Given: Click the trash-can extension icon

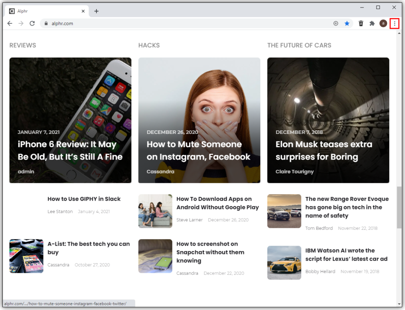Looking at the screenshot, I should click(361, 23).
